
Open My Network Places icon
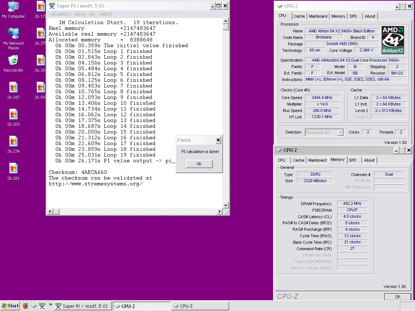click(x=13, y=39)
